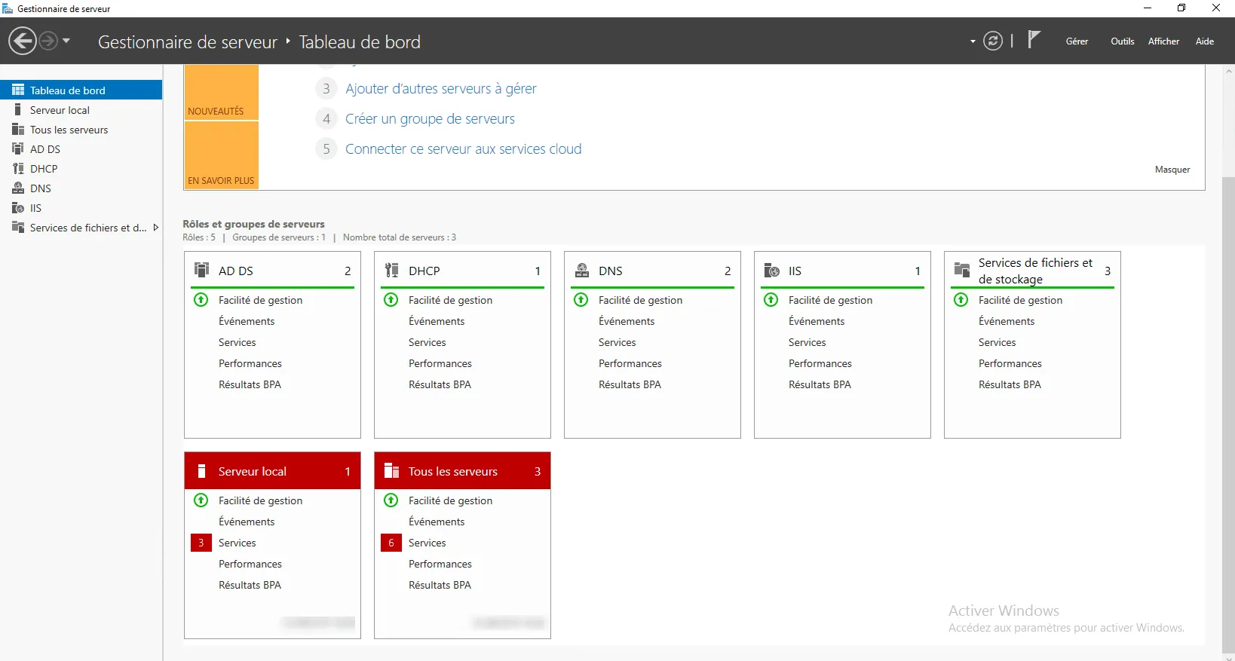The width and height of the screenshot is (1235, 661).
Task: Click the IIS role tile icon
Action: tap(771, 270)
